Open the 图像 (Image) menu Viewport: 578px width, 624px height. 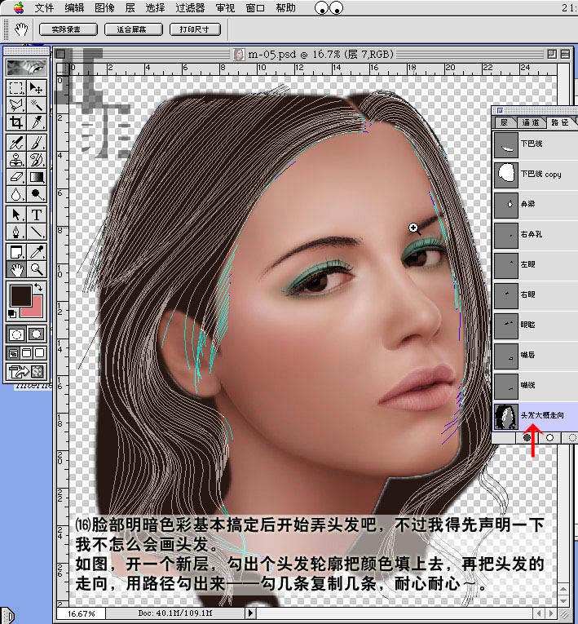tap(104, 8)
